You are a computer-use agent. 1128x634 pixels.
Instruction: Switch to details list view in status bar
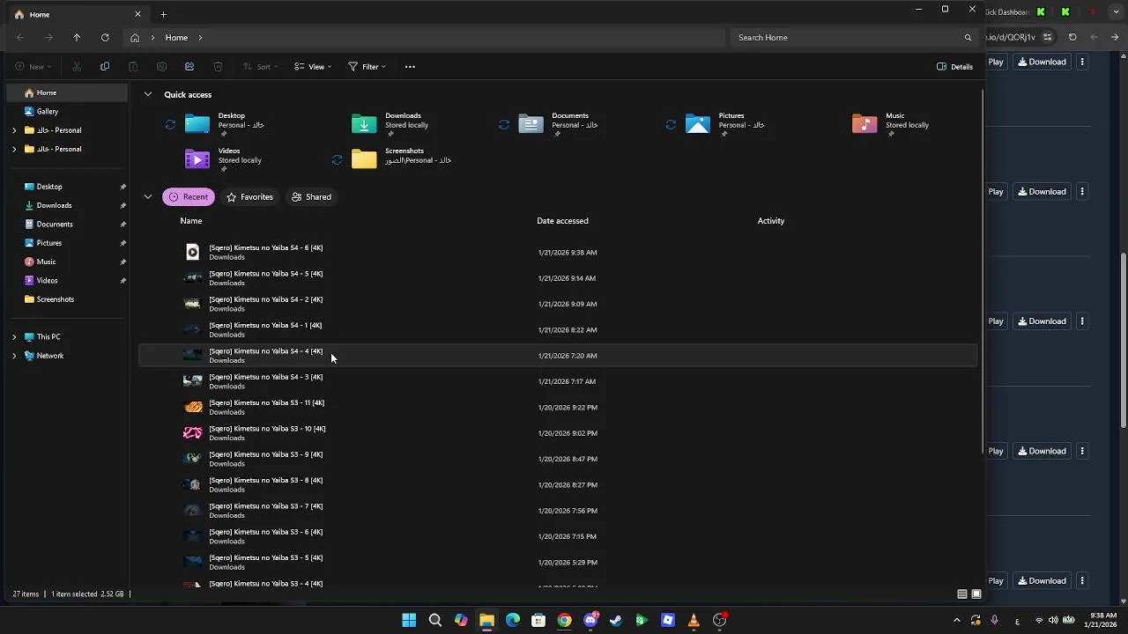click(x=962, y=594)
